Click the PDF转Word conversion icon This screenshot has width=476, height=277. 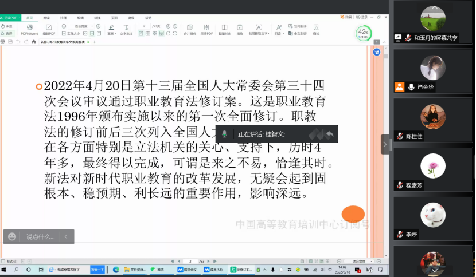(29, 29)
